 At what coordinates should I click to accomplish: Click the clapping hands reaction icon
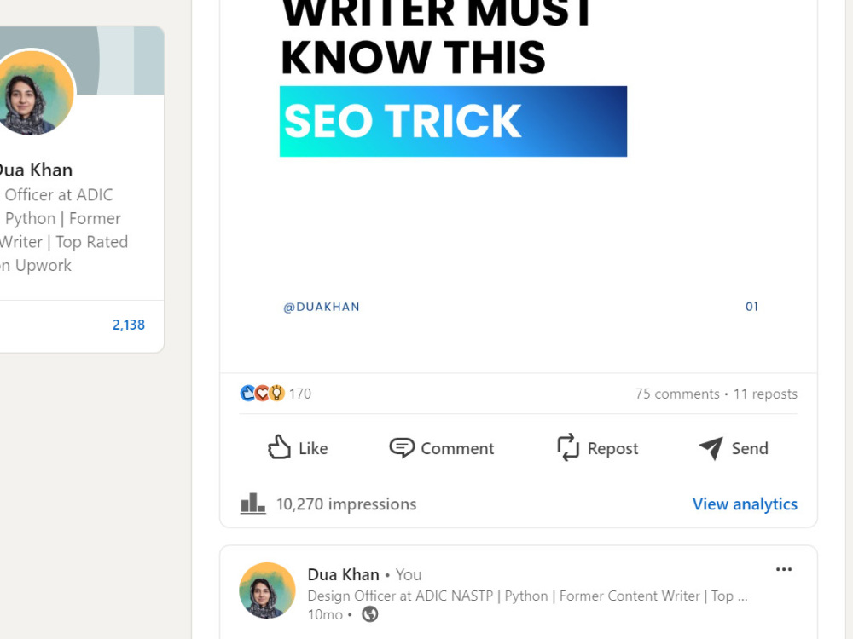click(x=247, y=393)
